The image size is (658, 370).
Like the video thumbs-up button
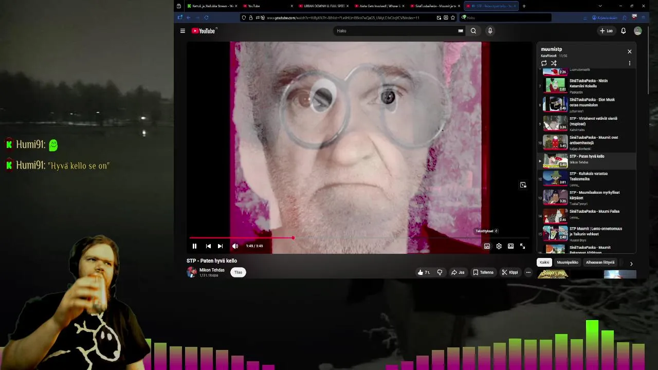424,272
